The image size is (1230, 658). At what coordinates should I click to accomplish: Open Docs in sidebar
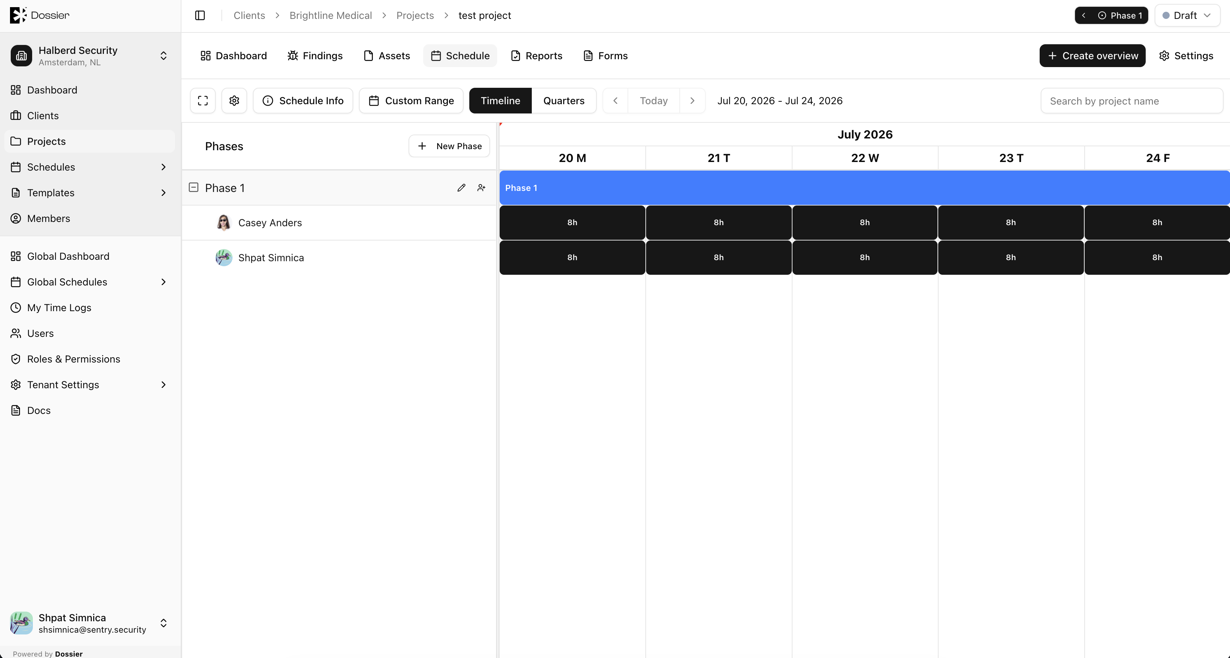pyautogui.click(x=90, y=410)
